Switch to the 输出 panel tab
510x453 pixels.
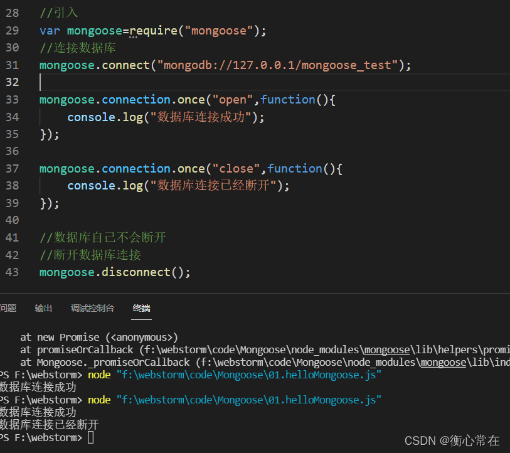(43, 308)
